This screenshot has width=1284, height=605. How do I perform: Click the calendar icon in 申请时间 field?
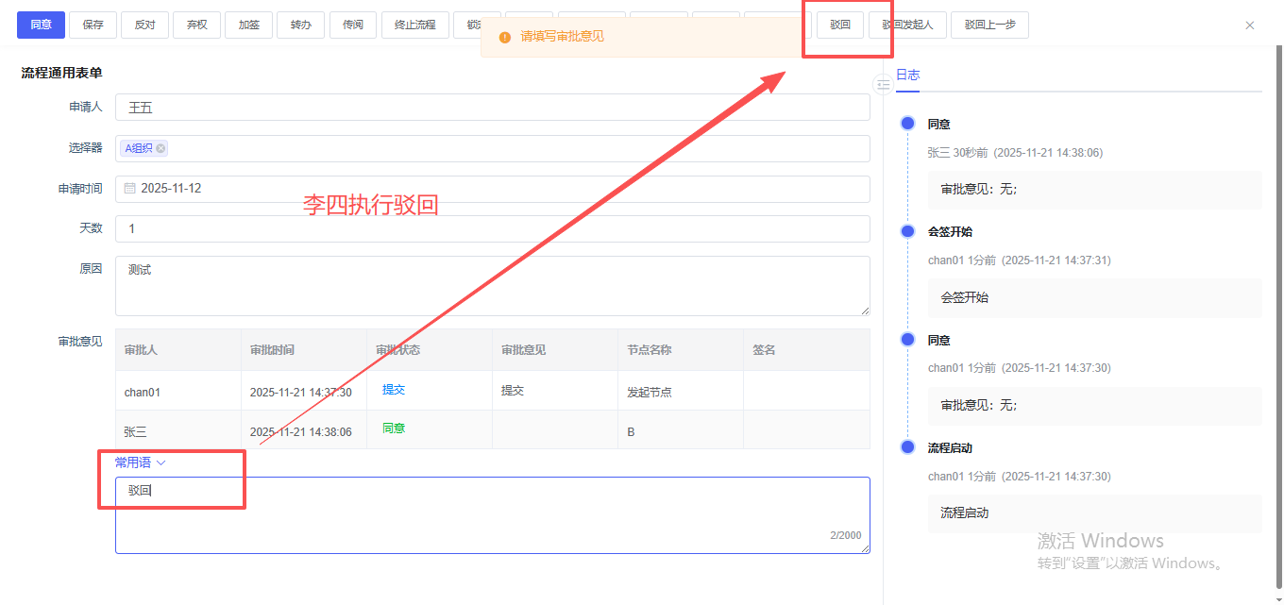coord(129,189)
